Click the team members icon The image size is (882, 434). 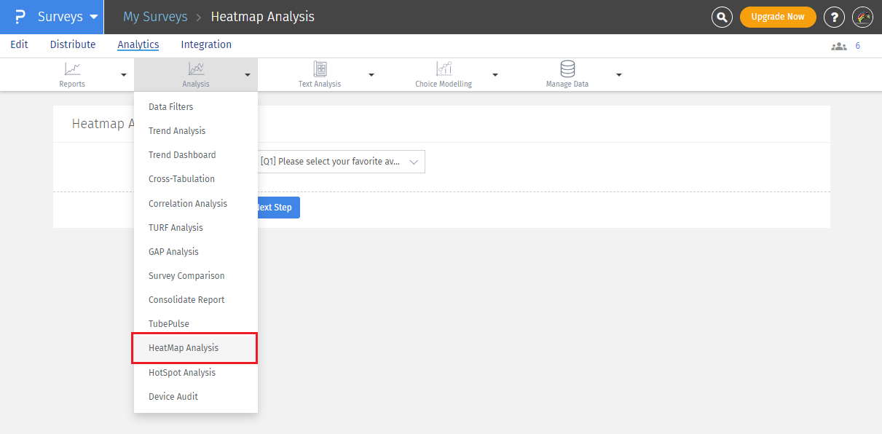(x=839, y=46)
